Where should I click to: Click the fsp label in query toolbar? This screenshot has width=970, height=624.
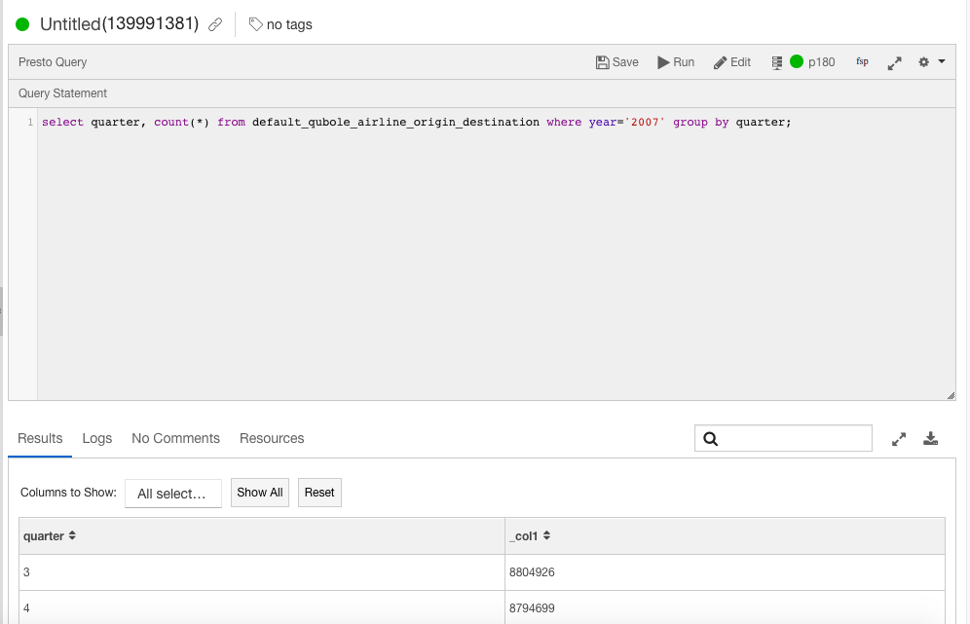(x=862, y=61)
